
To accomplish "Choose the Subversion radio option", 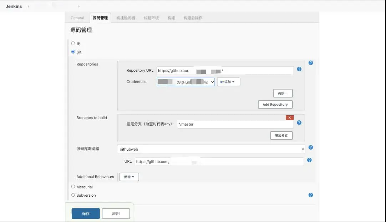I will (x=73, y=195).
